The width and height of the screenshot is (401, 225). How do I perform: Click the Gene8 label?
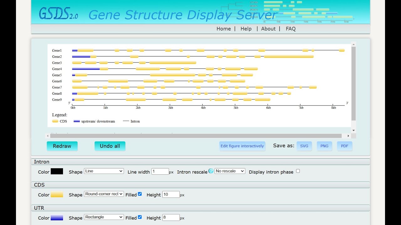[x=57, y=93]
